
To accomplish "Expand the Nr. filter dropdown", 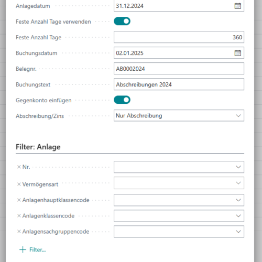I will click(x=238, y=167).
